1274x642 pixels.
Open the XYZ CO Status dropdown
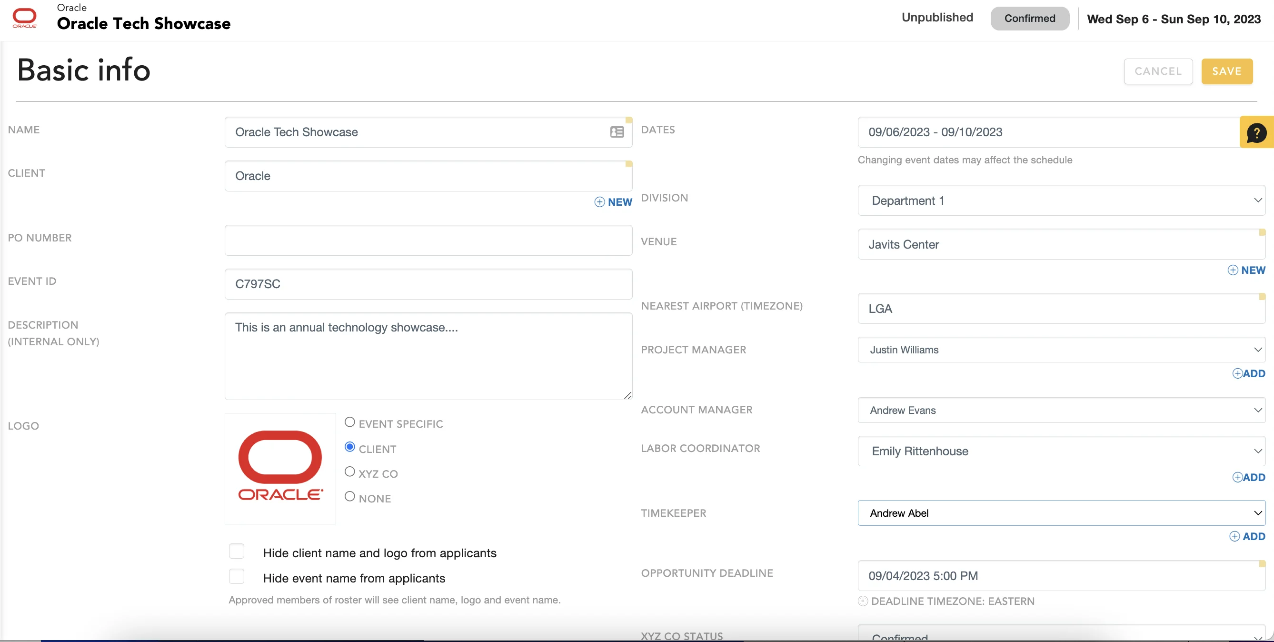tap(1061, 633)
